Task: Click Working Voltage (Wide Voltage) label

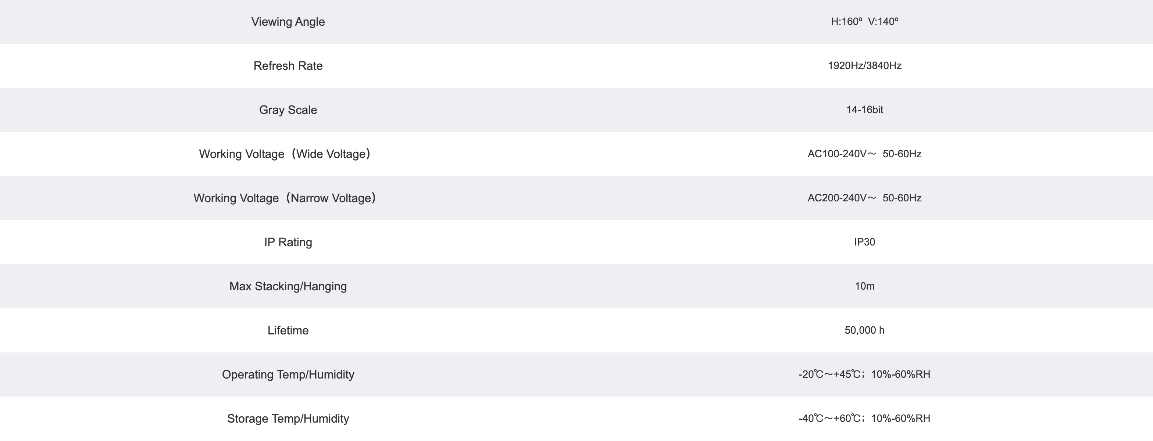Action: pyautogui.click(x=285, y=154)
